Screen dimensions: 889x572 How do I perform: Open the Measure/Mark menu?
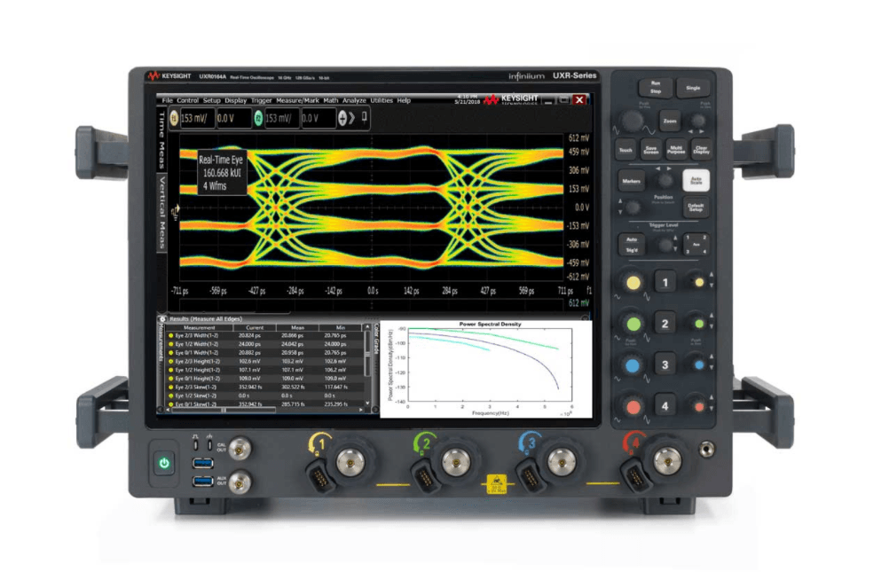pyautogui.click(x=297, y=100)
